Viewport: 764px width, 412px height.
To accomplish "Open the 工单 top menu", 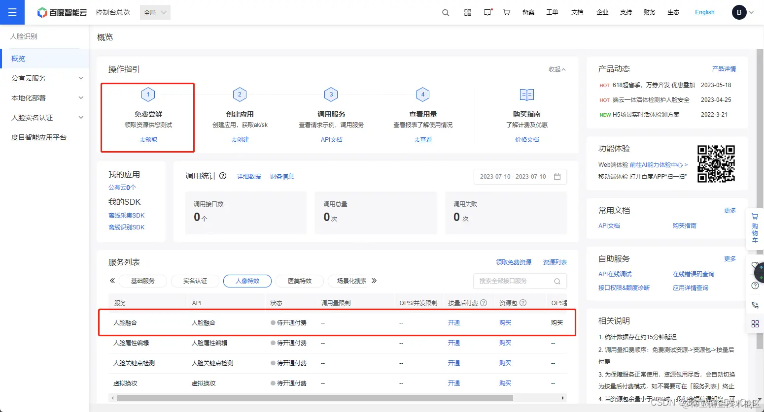I will point(552,12).
